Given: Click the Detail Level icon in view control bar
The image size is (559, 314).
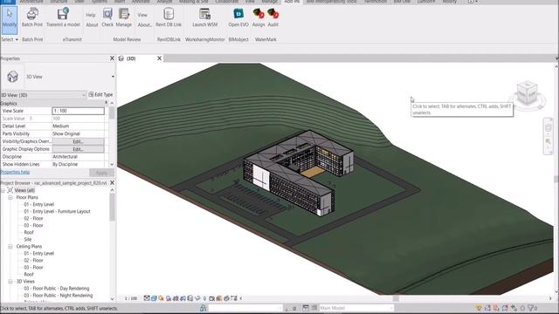Looking at the screenshot, I should pos(147,298).
